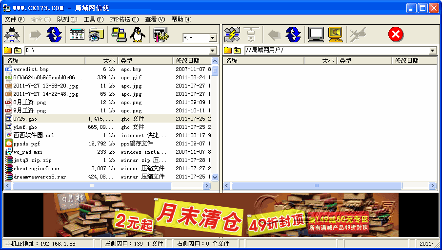
Task: Sort left panel by 名称 column
Action: point(44,60)
